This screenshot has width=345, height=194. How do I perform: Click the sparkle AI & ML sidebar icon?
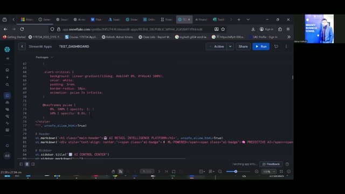click(7, 116)
